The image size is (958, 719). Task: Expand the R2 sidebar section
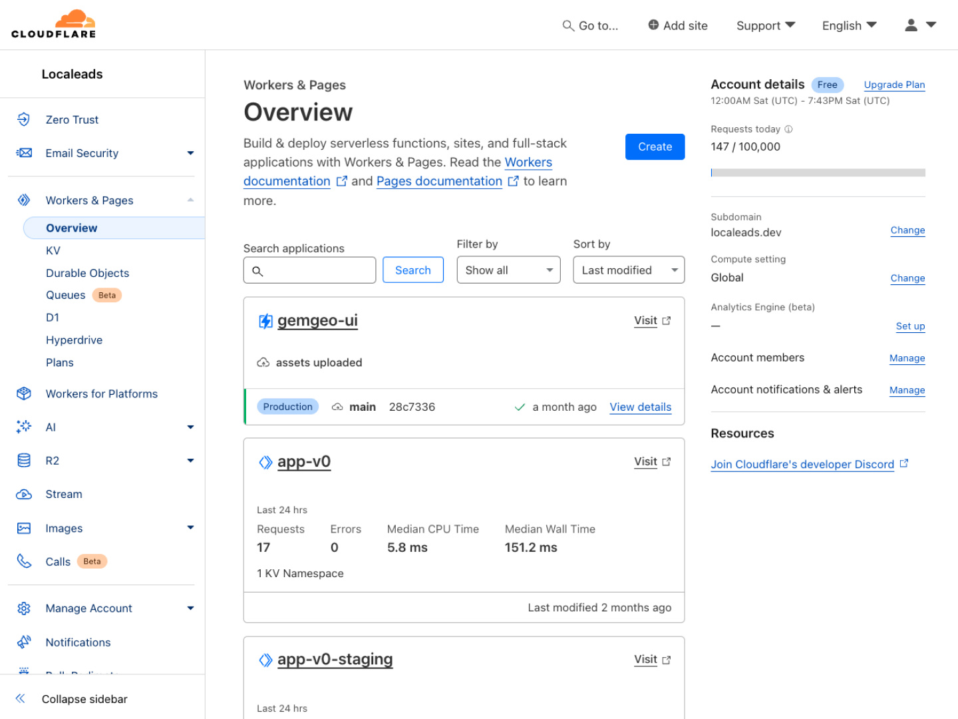[190, 461]
